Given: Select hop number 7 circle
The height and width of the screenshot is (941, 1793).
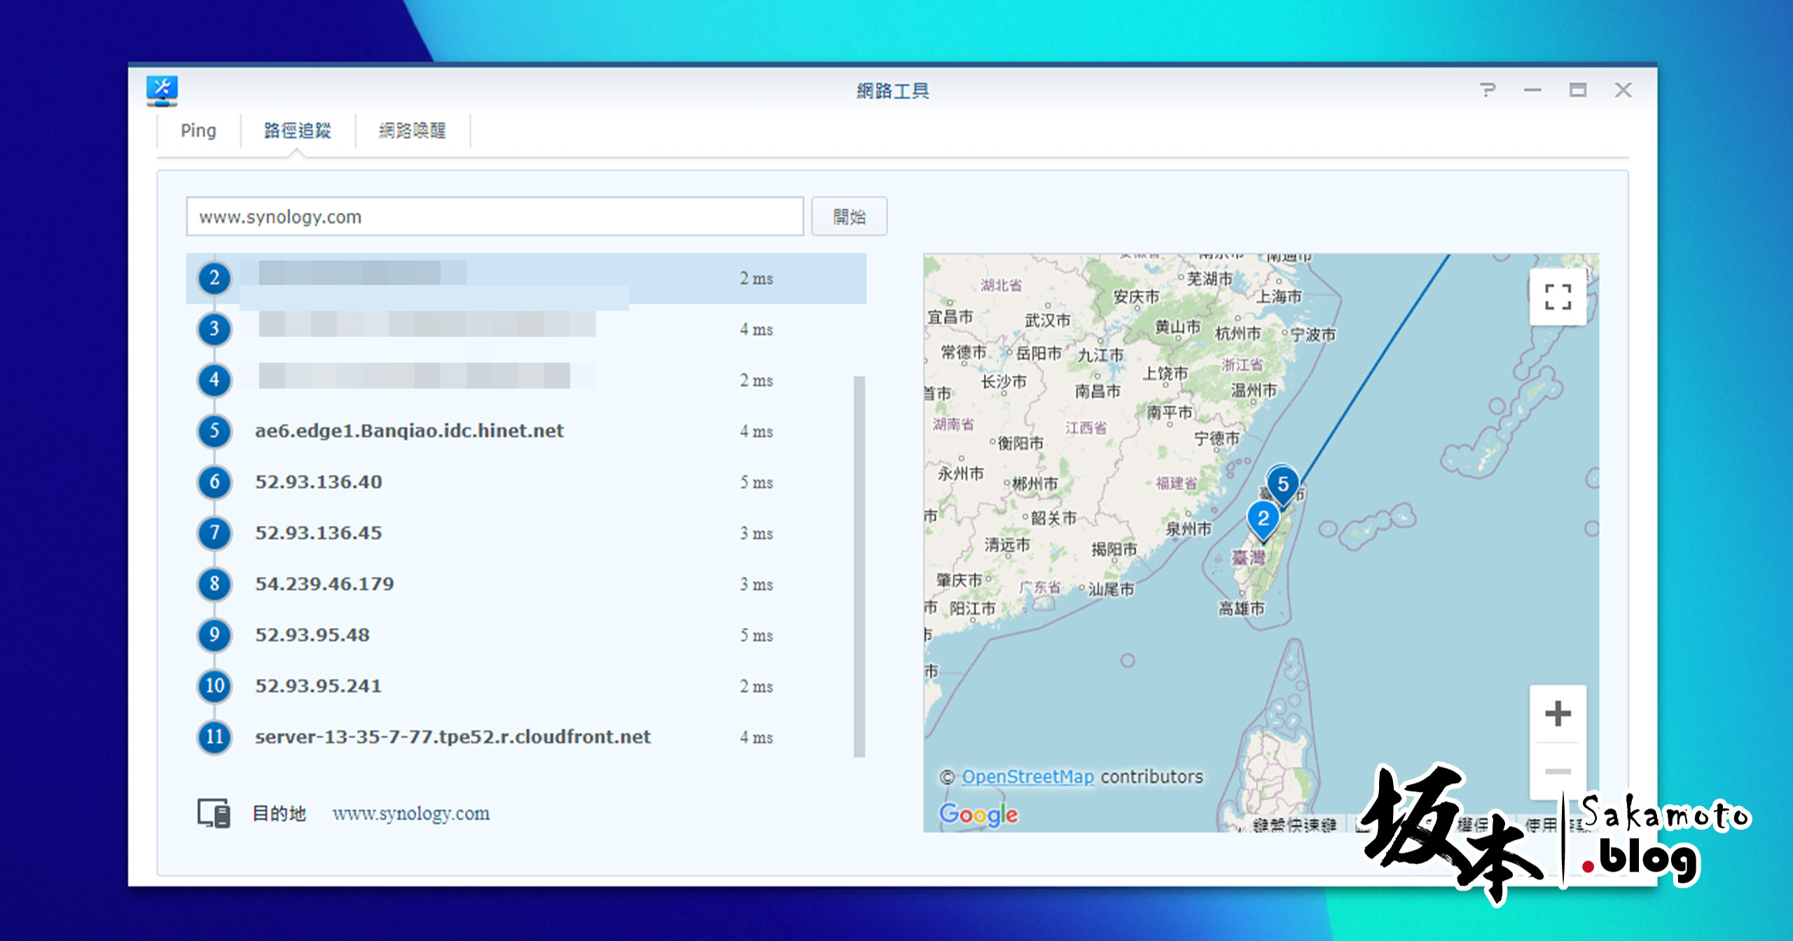Looking at the screenshot, I should click(x=214, y=533).
